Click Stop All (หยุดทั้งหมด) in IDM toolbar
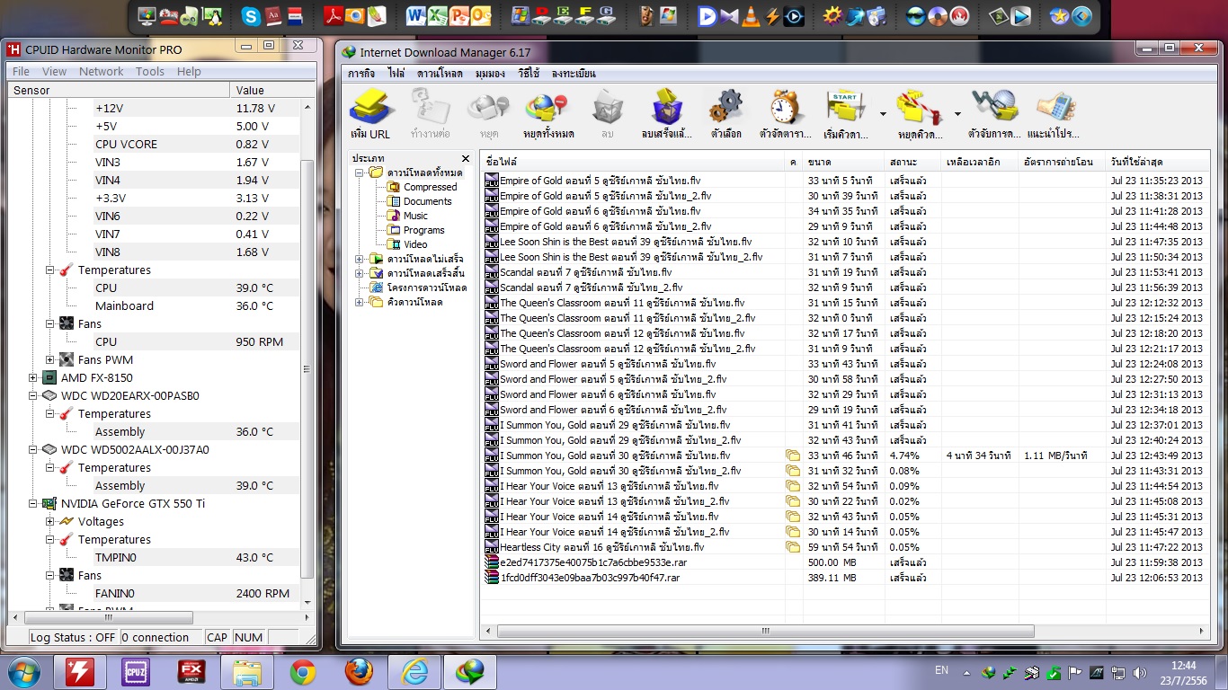This screenshot has width=1228, height=690. click(x=548, y=114)
